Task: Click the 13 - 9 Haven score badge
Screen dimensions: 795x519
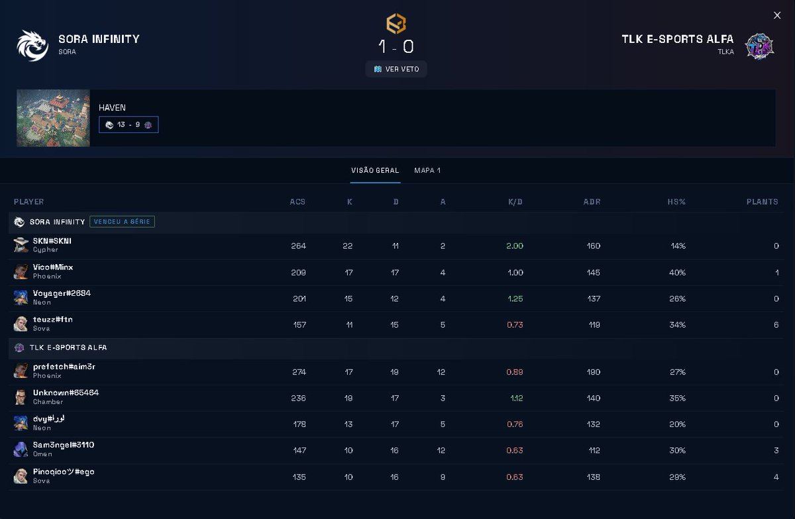Action: pyautogui.click(x=129, y=124)
